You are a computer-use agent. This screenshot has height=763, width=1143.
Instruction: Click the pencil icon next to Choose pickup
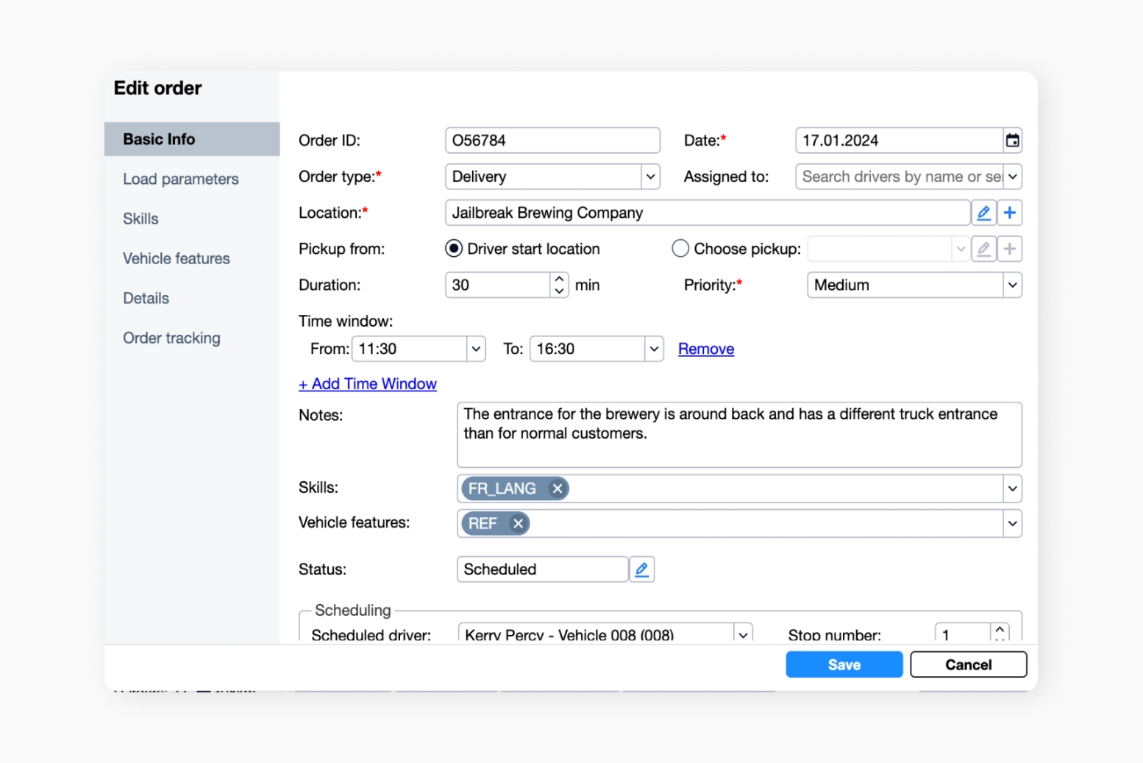point(983,249)
